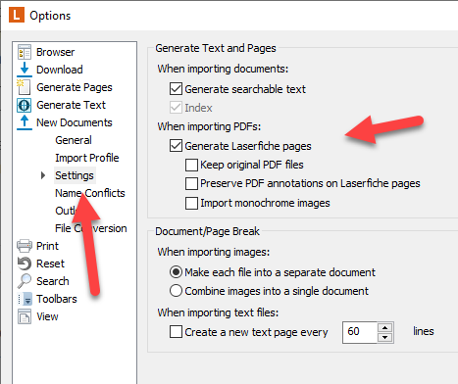The width and height of the screenshot is (458, 384).
Task: Enable Create a new text page checkbox
Action: coord(176,332)
